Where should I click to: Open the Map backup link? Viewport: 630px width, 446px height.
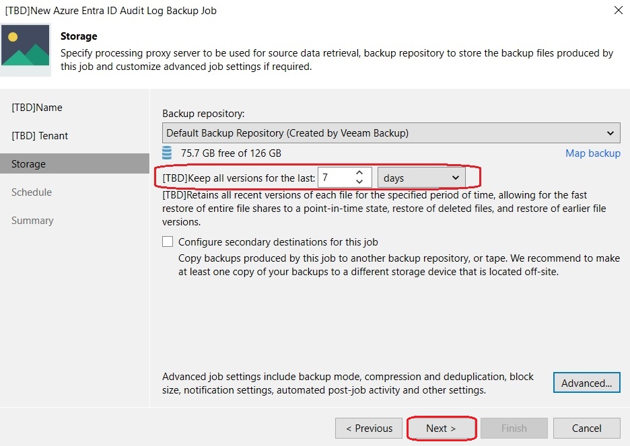(x=592, y=153)
